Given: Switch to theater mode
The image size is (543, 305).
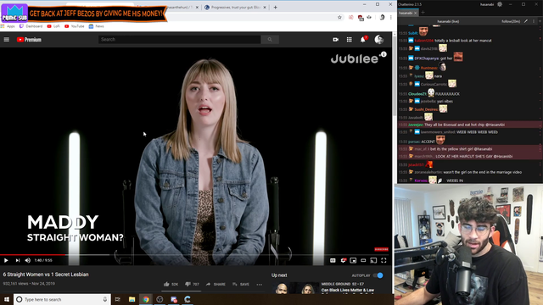Looking at the screenshot, I should 363,260.
